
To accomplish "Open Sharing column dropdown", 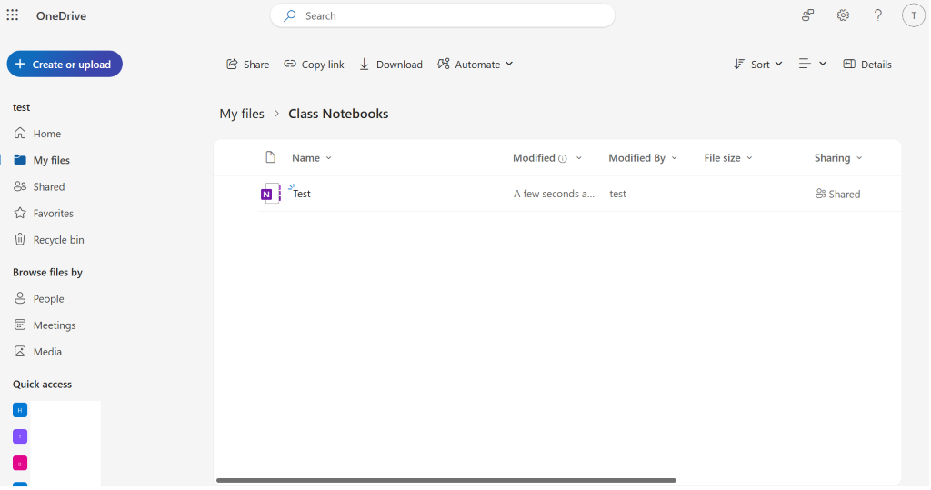I will coord(838,158).
